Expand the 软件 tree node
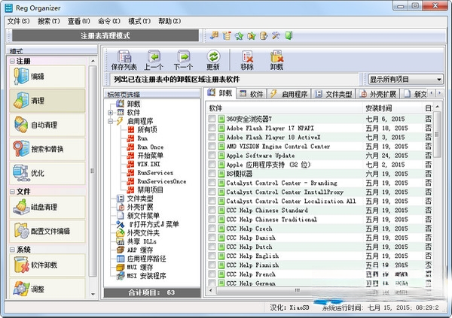The height and width of the screenshot is (318, 452). pyautogui.click(x=110, y=113)
